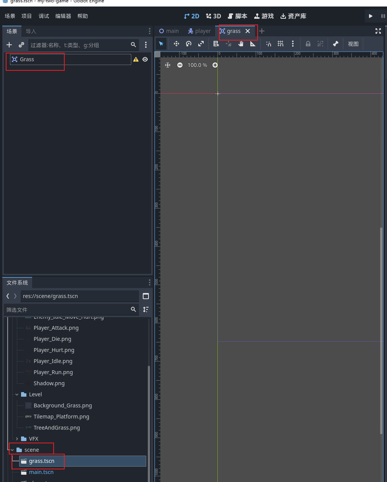Select the 场景 dock tab
Viewport: 387px width, 482px height.
tap(12, 31)
